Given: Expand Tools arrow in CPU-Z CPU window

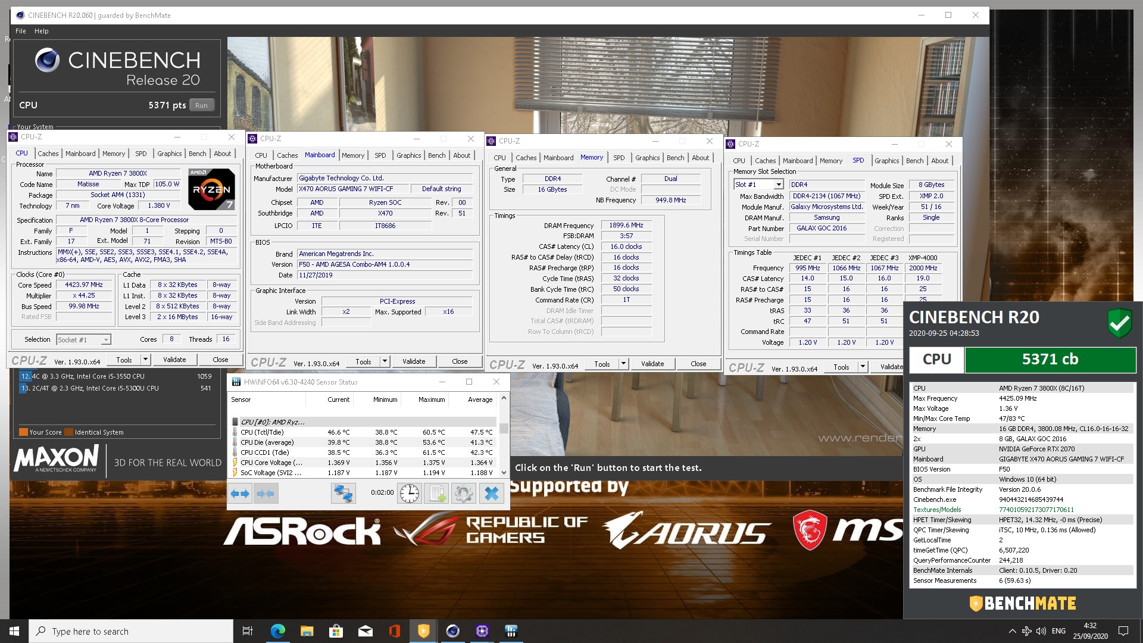Looking at the screenshot, I should [x=145, y=360].
